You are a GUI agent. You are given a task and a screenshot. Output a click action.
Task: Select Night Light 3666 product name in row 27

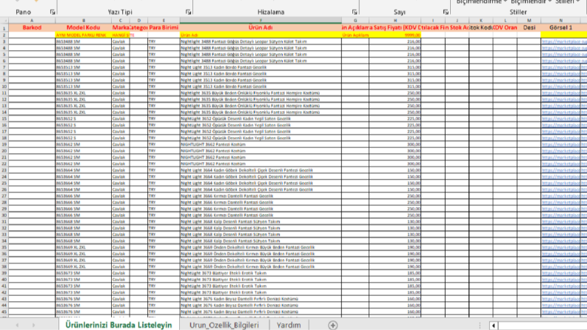261,196
